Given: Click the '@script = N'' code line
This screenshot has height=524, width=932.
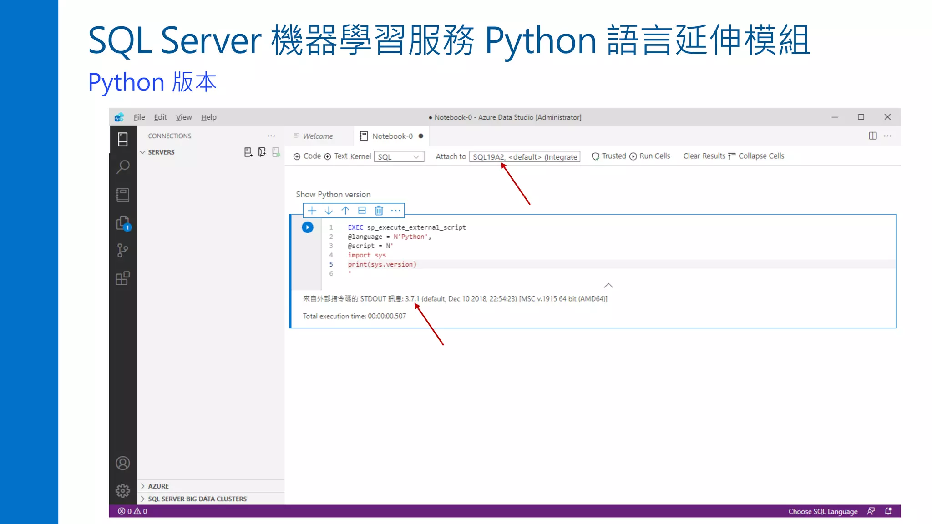Looking at the screenshot, I should click(x=370, y=246).
